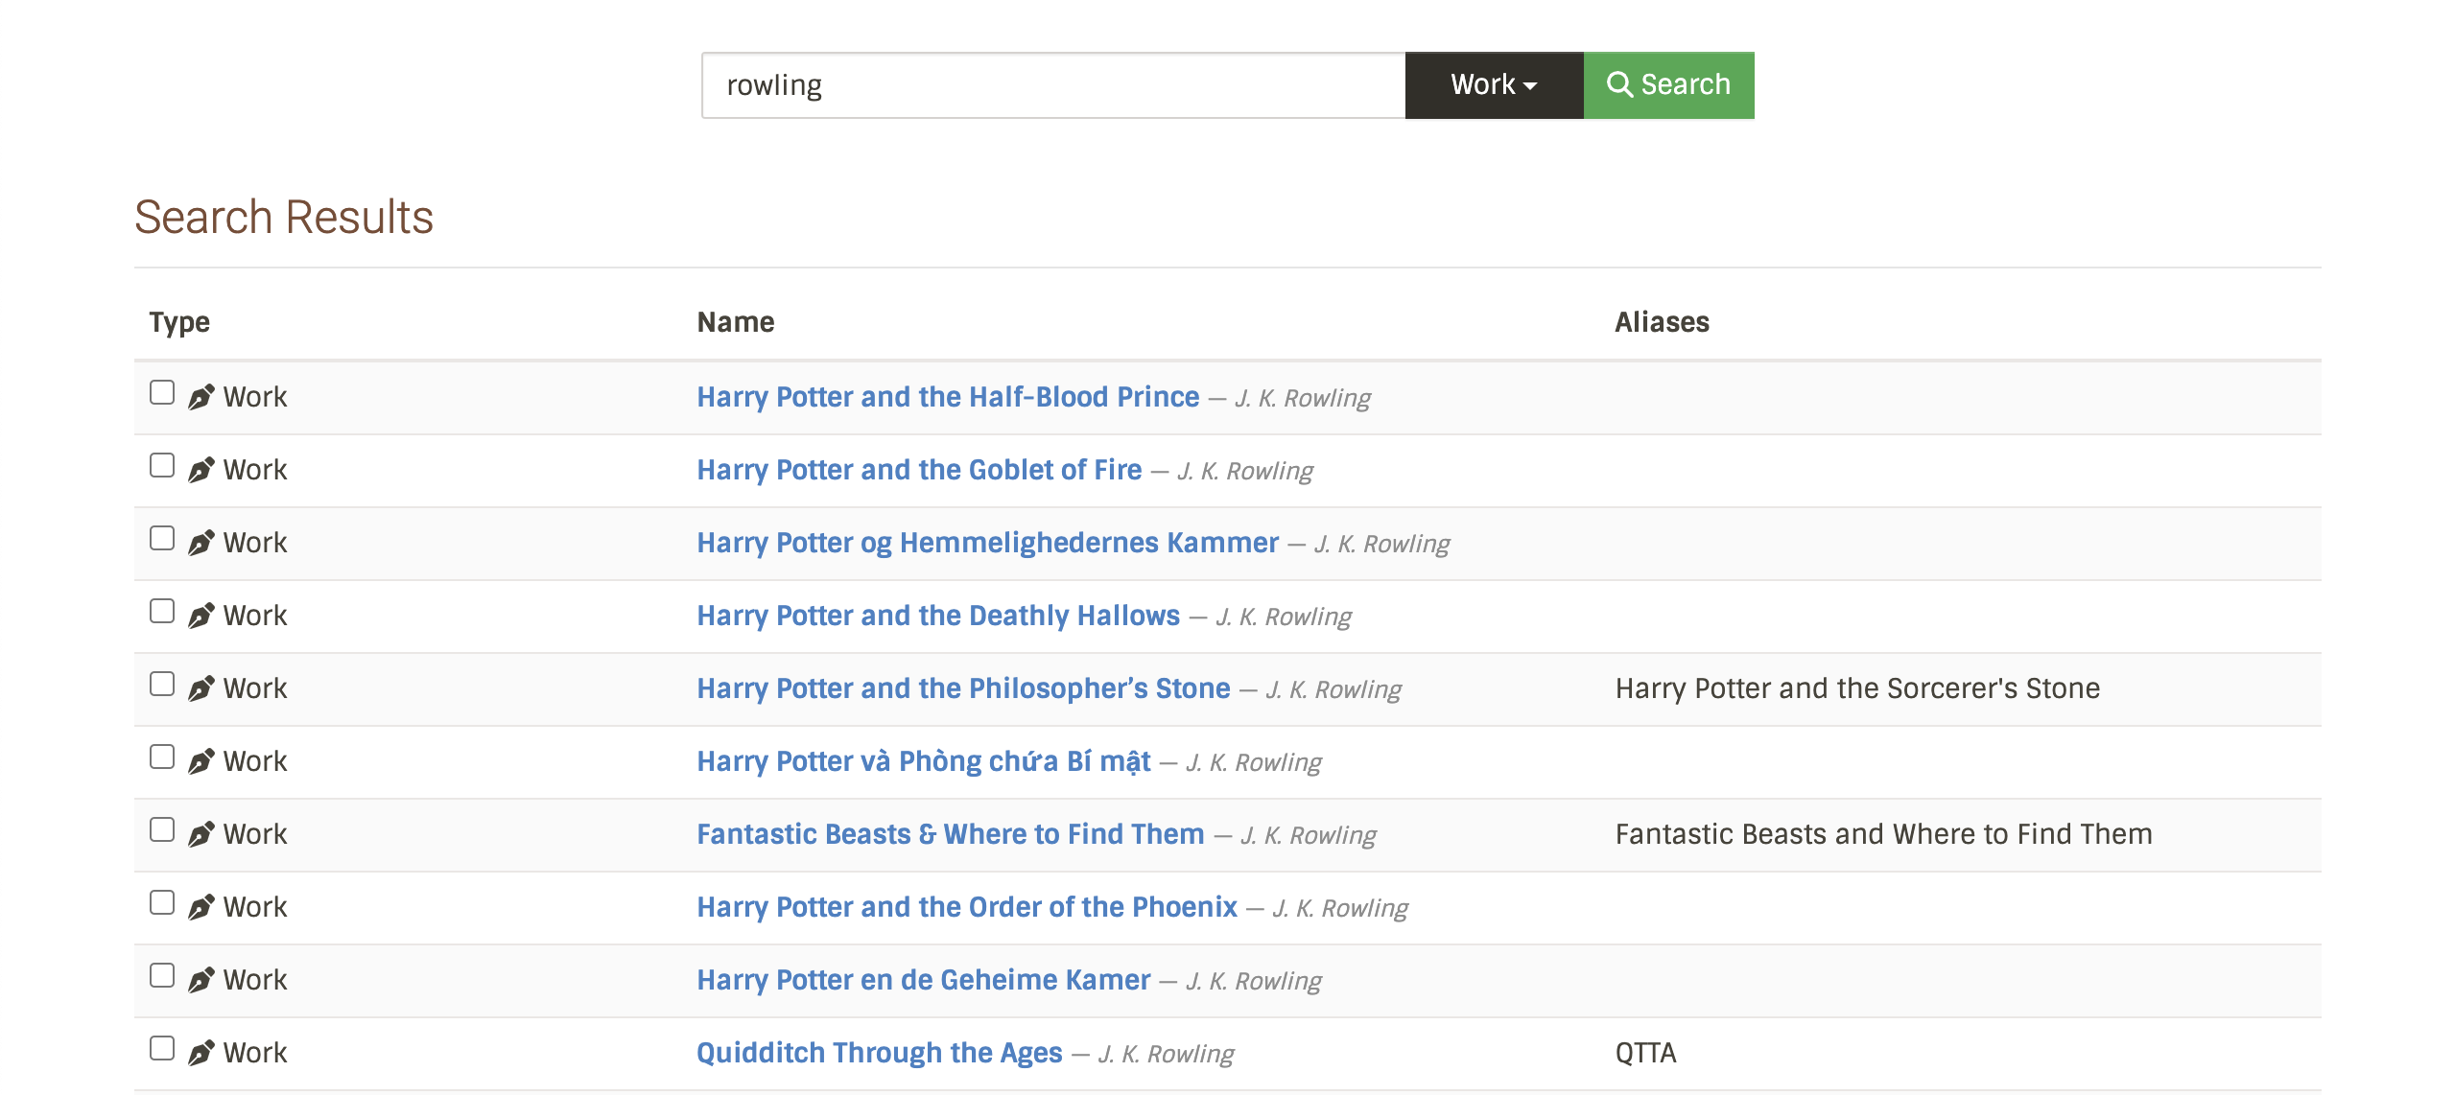Select the Quidditch Through the Ages checkbox
This screenshot has width=2454, height=1095.
coord(162,1048)
